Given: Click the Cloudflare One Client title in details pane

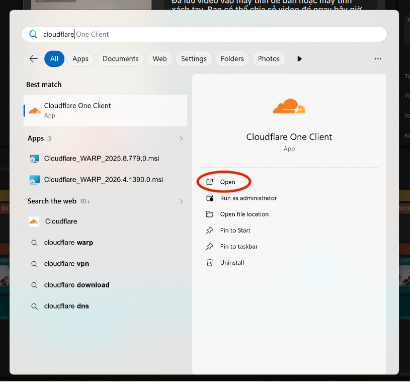Looking at the screenshot, I should pos(289,137).
